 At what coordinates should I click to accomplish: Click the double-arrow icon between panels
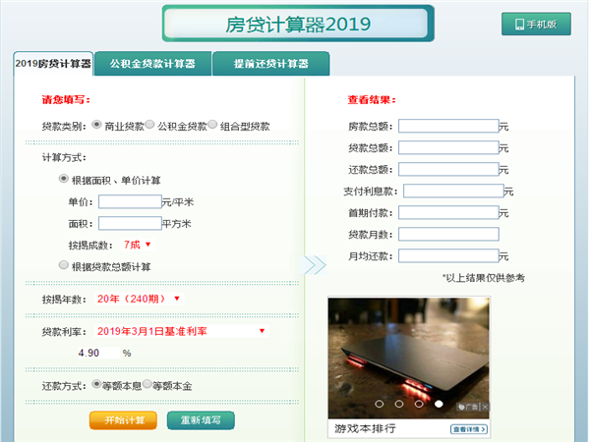coord(314,265)
